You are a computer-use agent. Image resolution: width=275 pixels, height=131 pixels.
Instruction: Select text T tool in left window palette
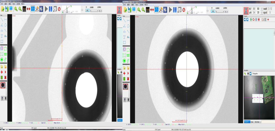coord(2,36)
